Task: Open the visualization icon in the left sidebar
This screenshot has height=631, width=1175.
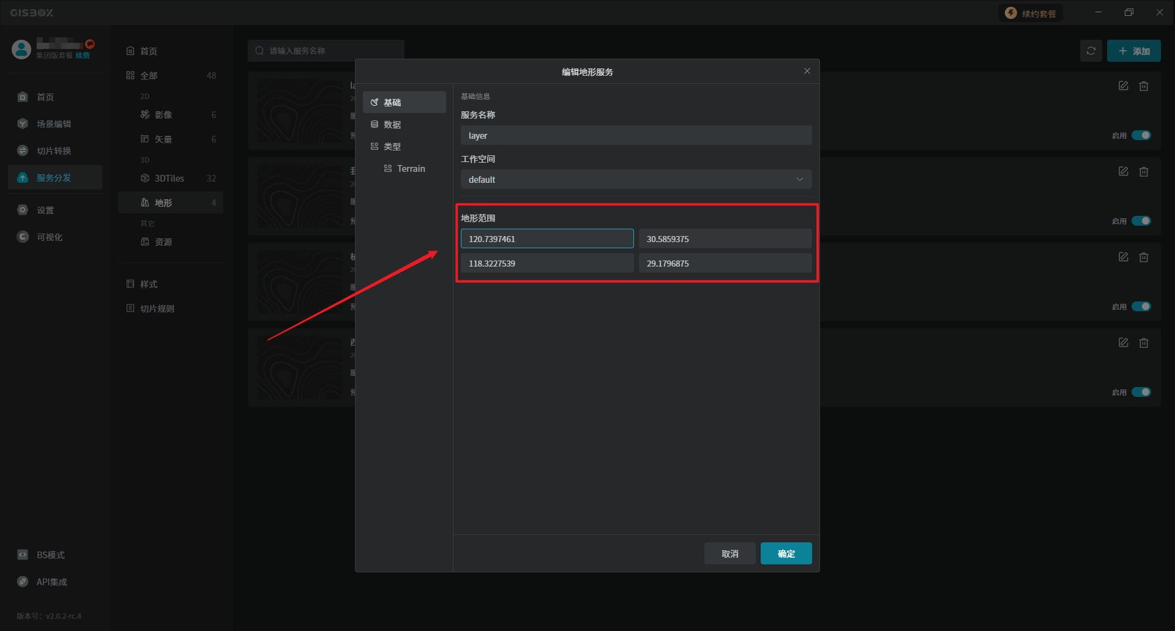Action: click(23, 237)
